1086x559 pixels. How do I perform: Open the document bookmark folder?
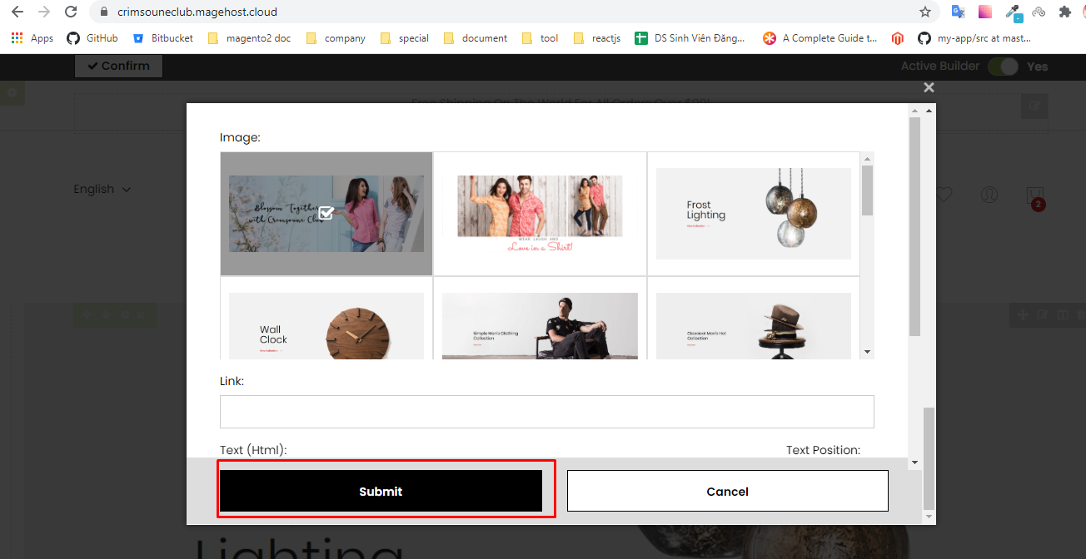tap(475, 38)
